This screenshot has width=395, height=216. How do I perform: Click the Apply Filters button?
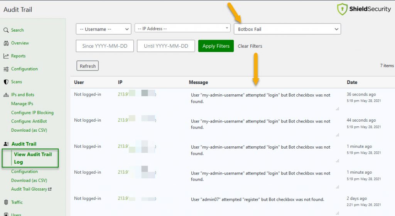pyautogui.click(x=216, y=46)
